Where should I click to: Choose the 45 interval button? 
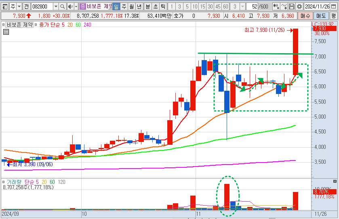218,7
